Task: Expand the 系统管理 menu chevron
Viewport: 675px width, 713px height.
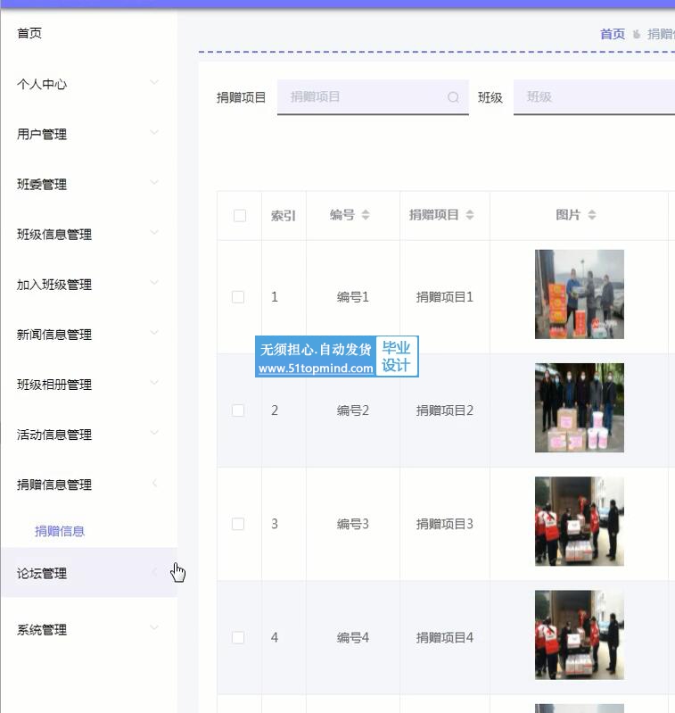Action: pos(154,628)
